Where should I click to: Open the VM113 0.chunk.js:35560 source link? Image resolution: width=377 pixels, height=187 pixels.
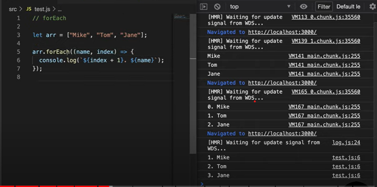326,17
